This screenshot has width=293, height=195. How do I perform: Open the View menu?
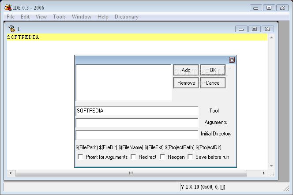41,17
